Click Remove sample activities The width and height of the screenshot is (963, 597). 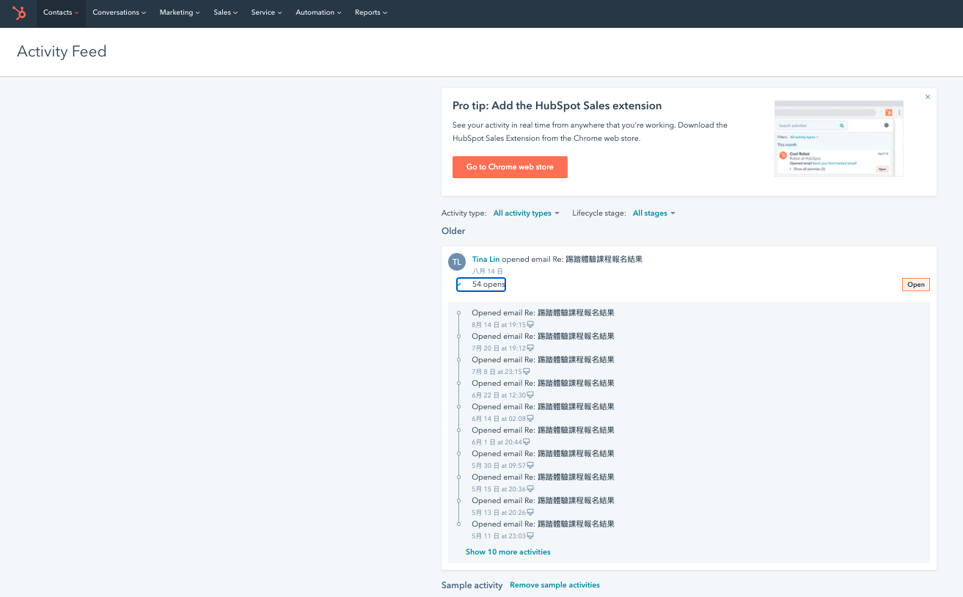click(554, 585)
